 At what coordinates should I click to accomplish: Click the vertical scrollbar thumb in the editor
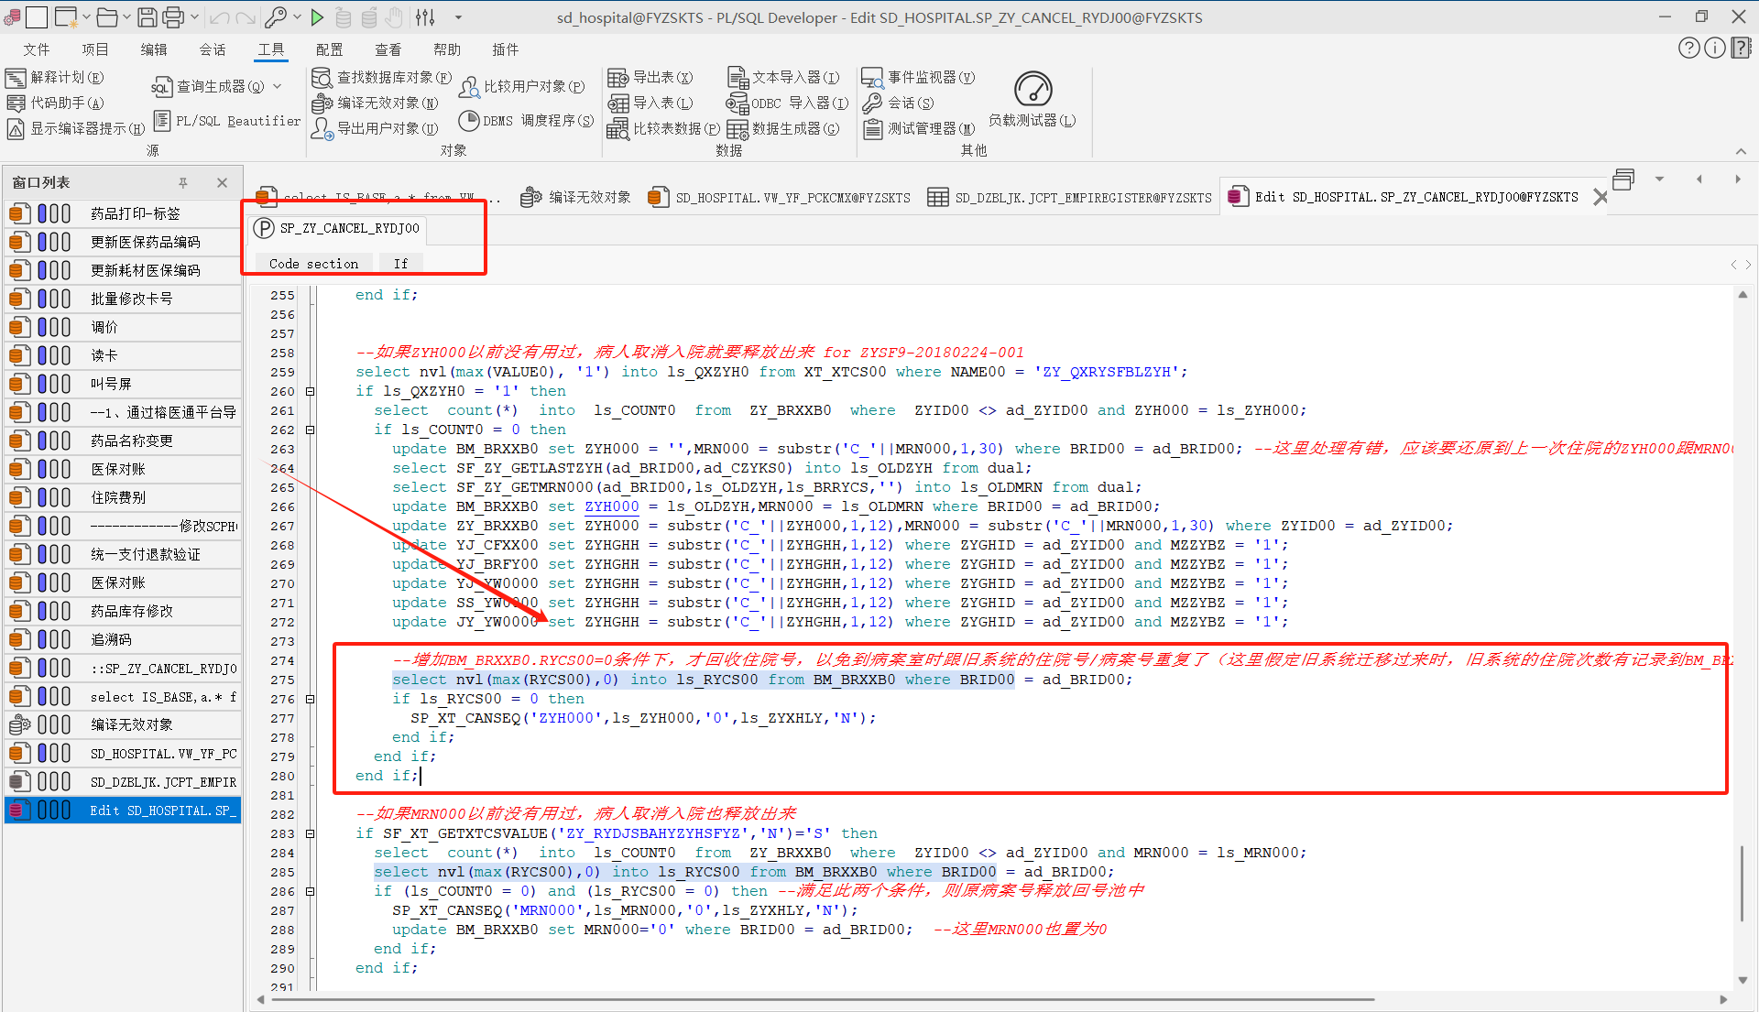coord(1742,884)
